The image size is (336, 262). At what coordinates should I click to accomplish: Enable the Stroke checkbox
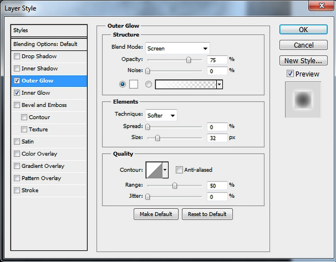pos(17,190)
